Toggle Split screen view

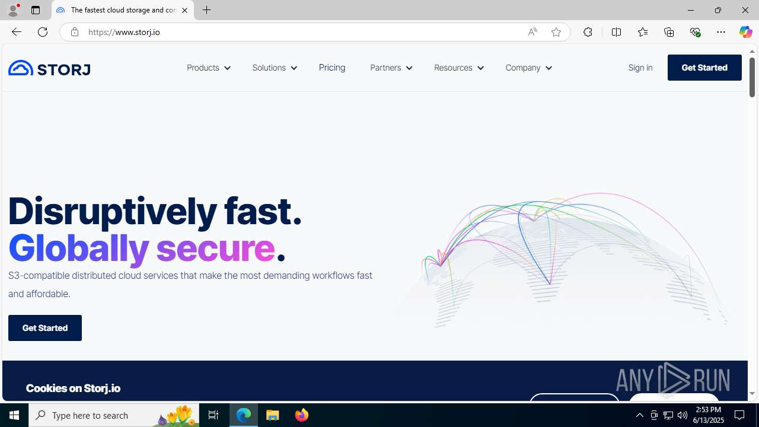click(617, 32)
